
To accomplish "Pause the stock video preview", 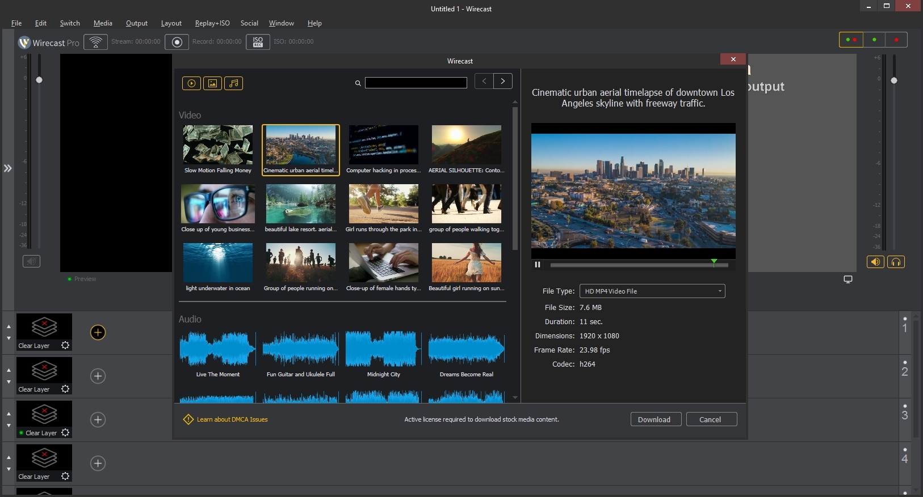I will (x=537, y=265).
